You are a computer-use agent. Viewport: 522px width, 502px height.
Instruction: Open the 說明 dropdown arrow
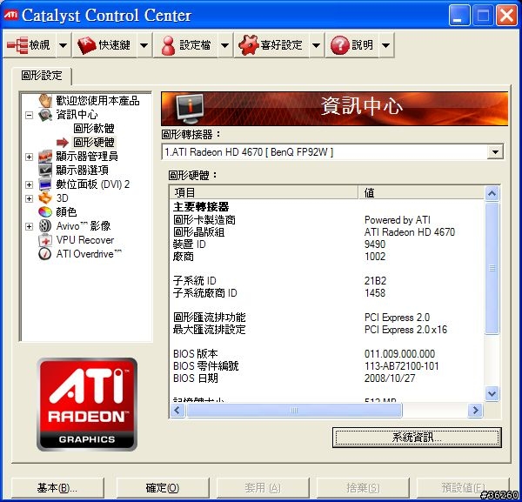pos(385,45)
